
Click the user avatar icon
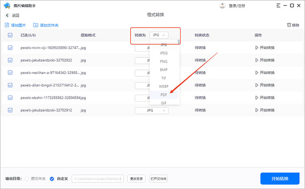pyautogui.click(x=222, y=6)
